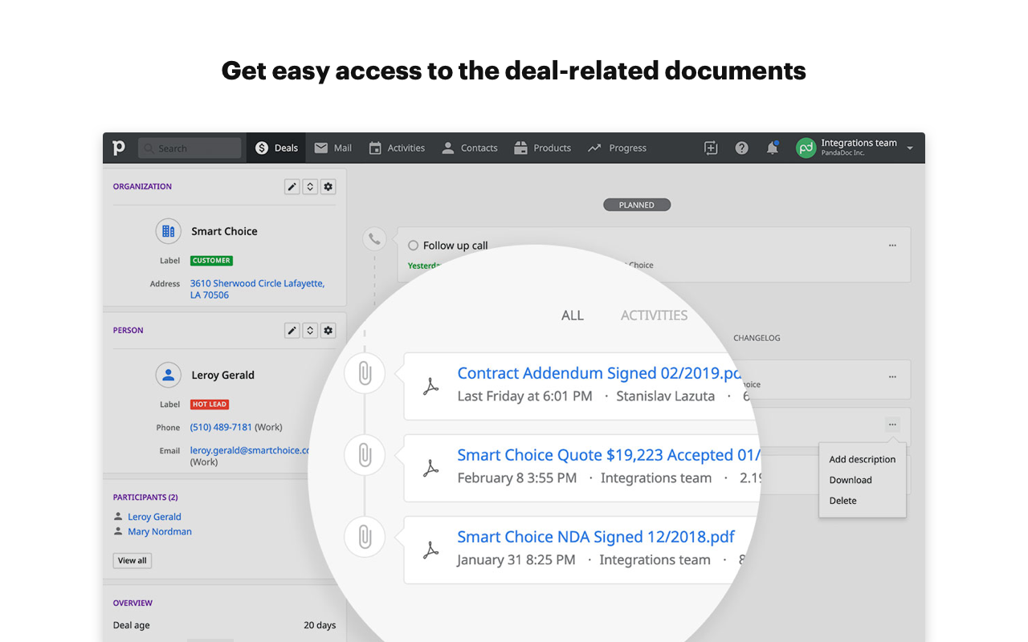Open the 3610 Sherwood Circle address link

[x=257, y=289]
